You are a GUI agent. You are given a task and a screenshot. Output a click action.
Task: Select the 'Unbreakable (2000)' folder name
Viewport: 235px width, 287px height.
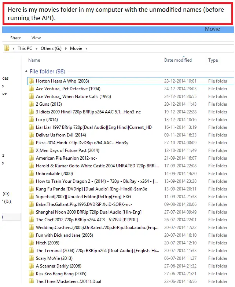(x=54, y=173)
